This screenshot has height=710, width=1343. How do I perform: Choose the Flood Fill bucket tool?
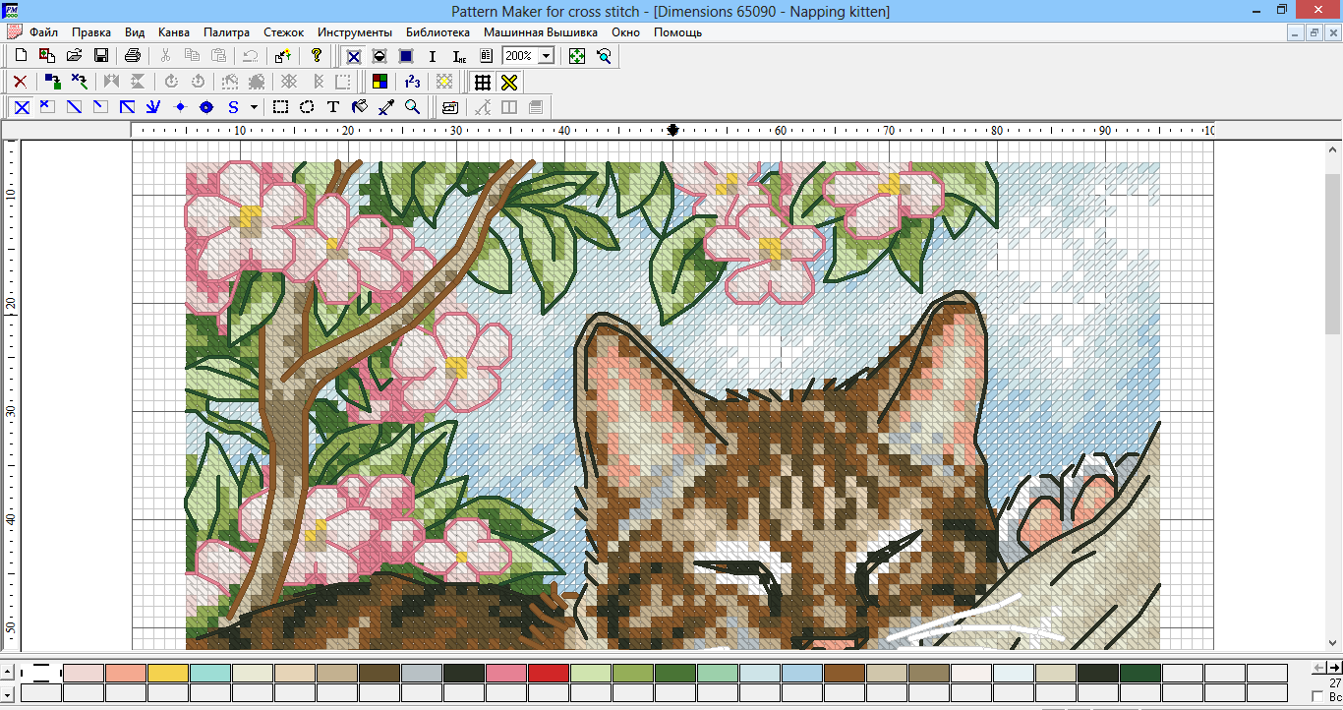360,107
